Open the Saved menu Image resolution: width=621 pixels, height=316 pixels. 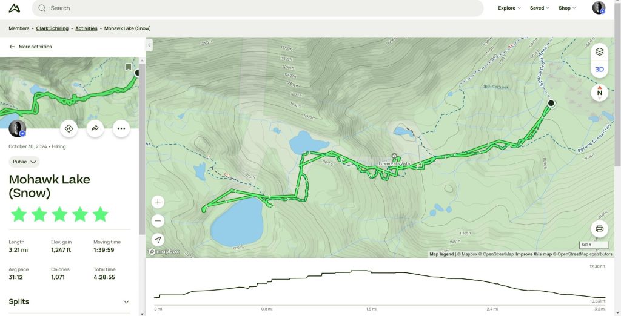coord(539,8)
